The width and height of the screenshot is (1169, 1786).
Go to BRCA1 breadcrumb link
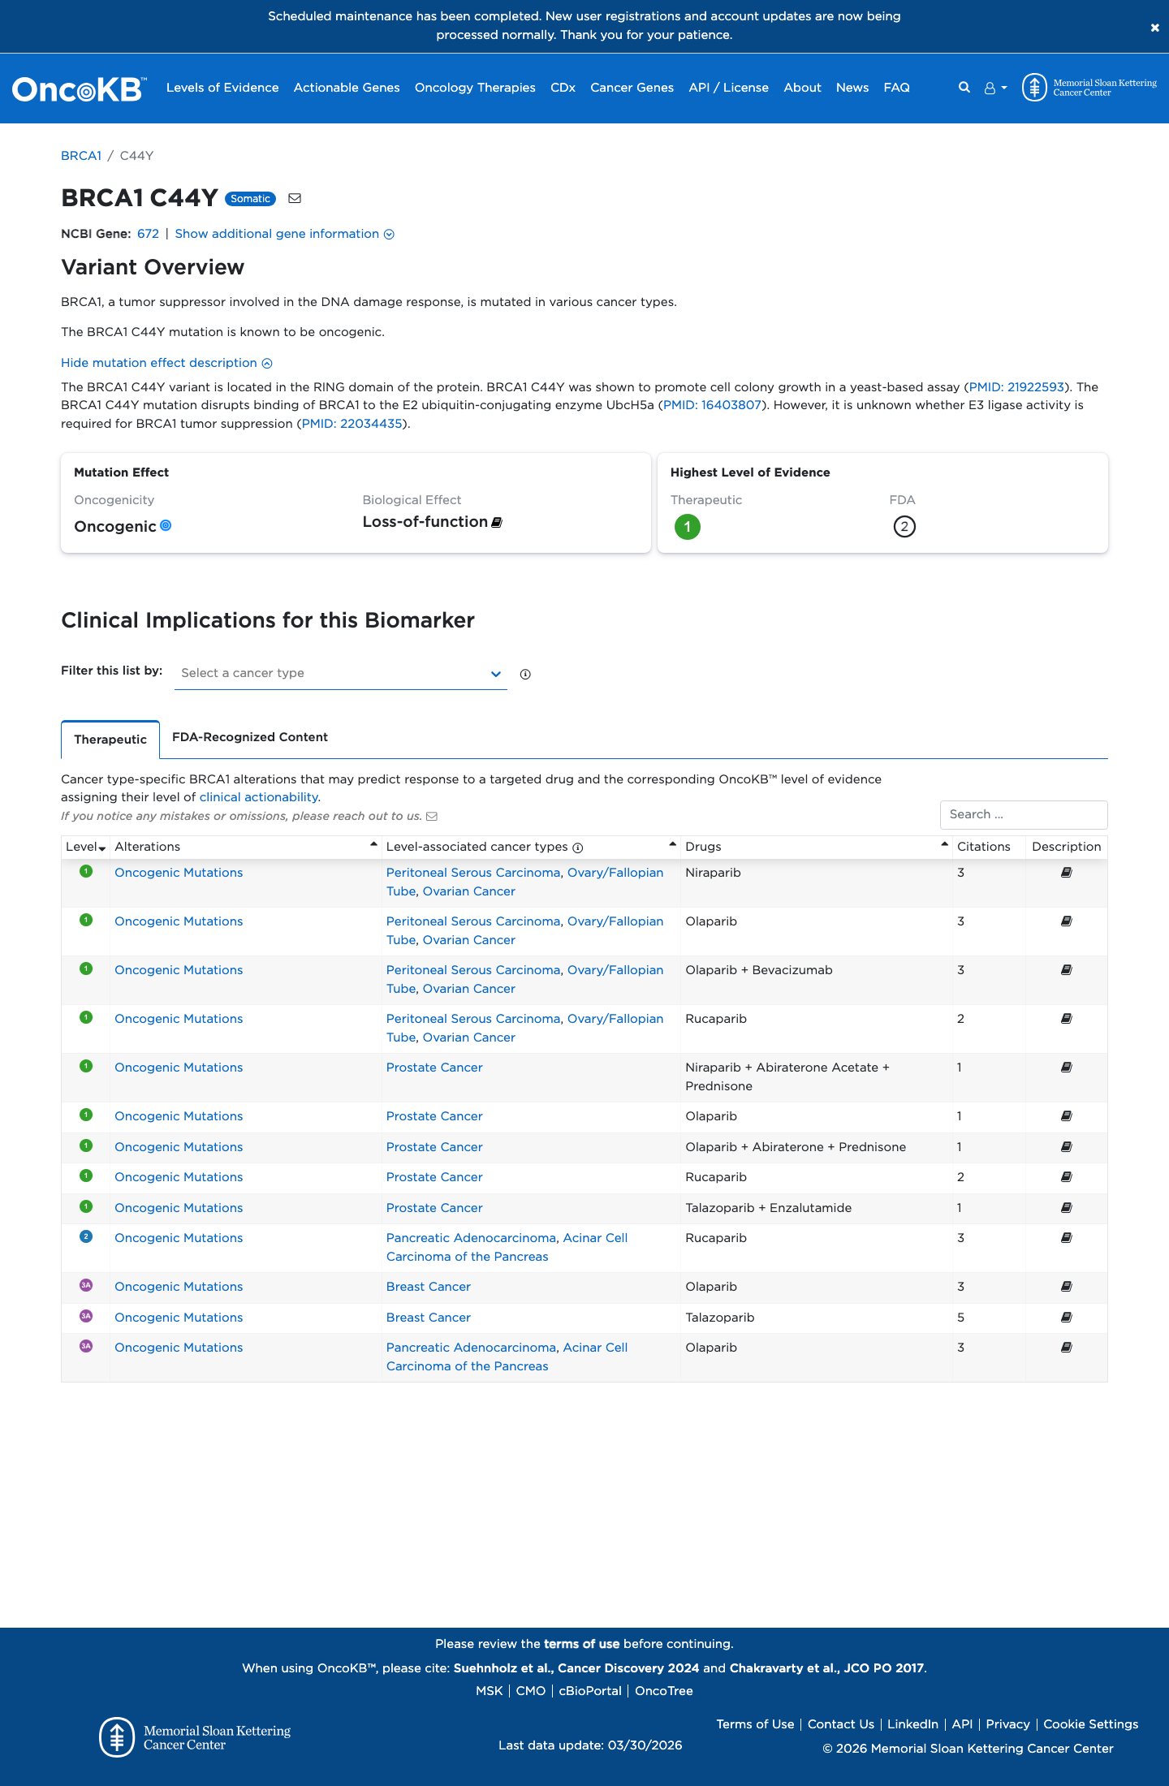tap(81, 156)
